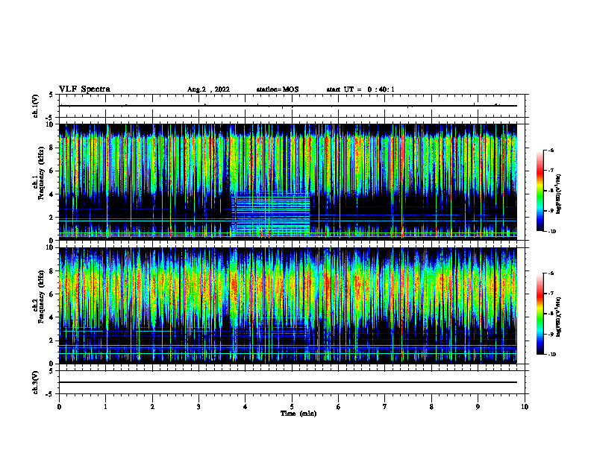
Task: Click the '-6' label on ch.1 color bar
Action: point(551,150)
